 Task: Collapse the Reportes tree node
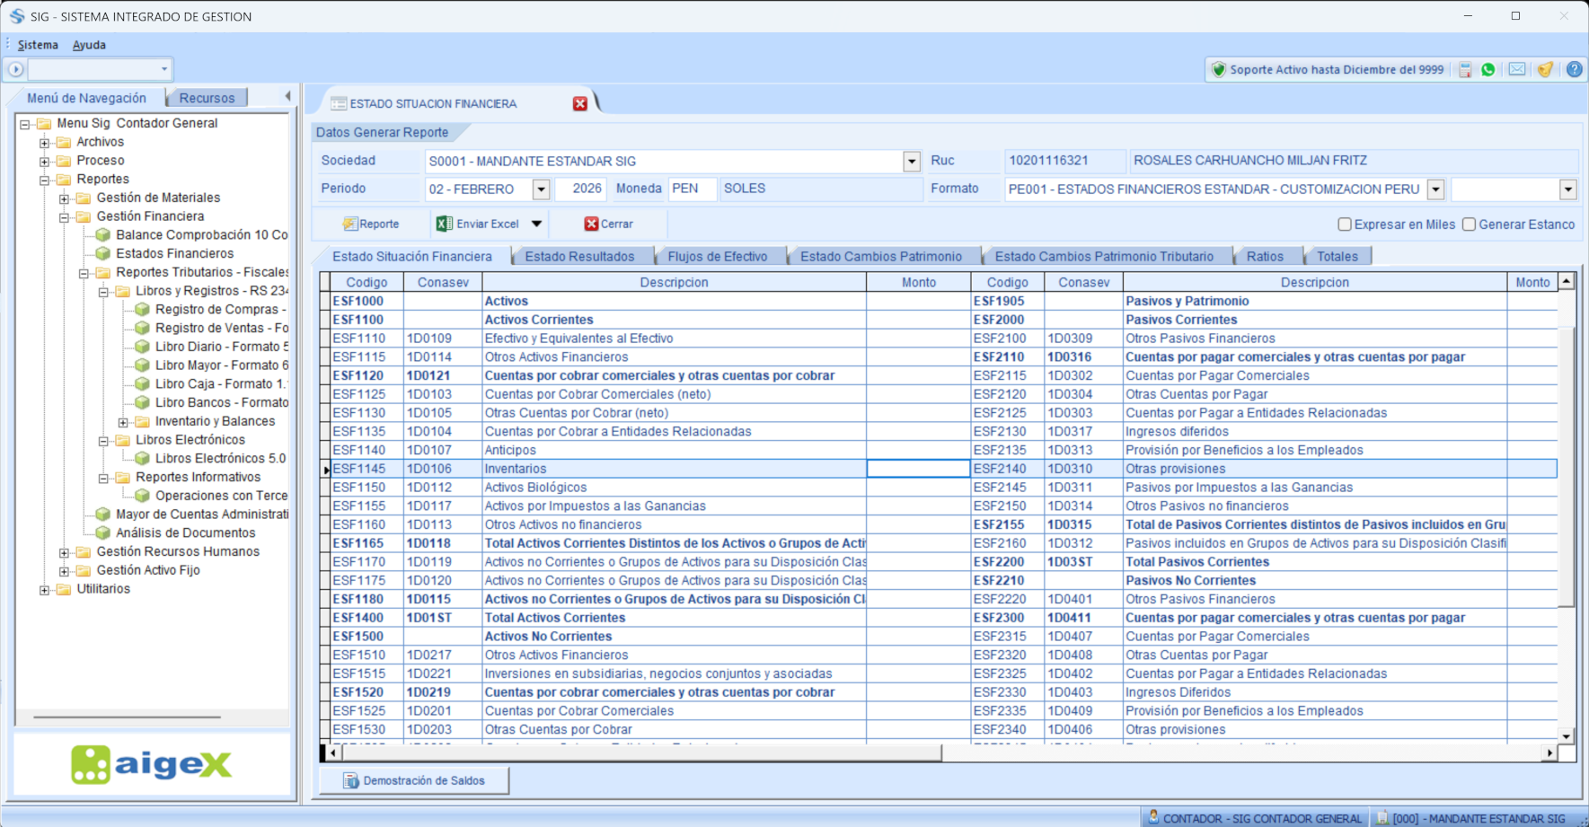point(43,179)
